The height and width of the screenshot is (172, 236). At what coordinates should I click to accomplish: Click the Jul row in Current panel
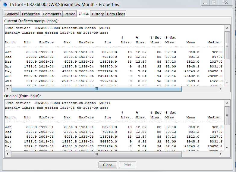114,81
